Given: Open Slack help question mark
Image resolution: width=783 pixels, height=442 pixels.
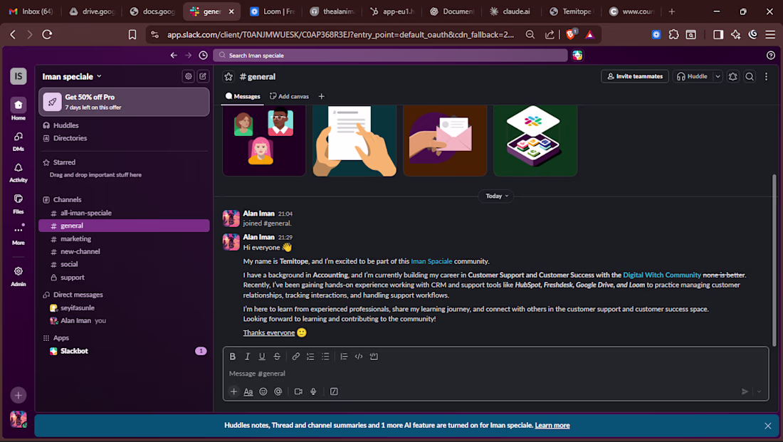Looking at the screenshot, I should coord(770,56).
